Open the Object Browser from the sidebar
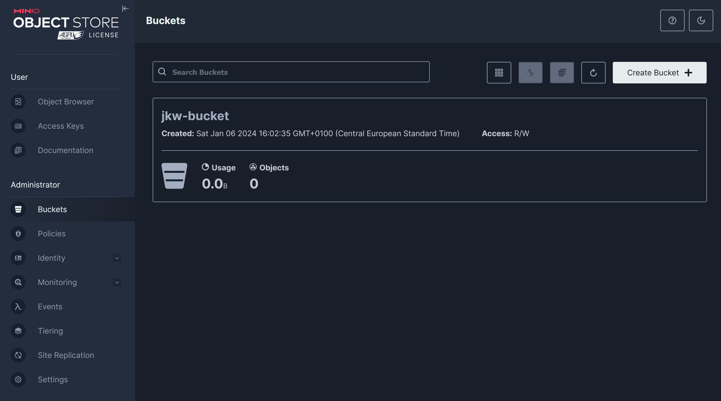This screenshot has width=721, height=401. pos(65,102)
